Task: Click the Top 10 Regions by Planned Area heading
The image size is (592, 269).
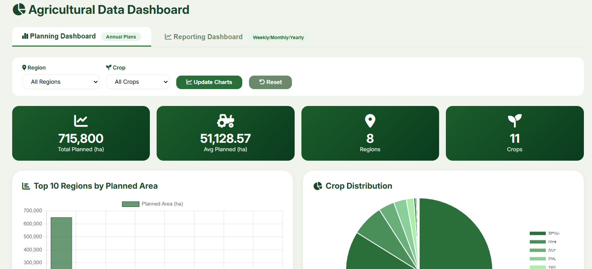Action: 96,186
